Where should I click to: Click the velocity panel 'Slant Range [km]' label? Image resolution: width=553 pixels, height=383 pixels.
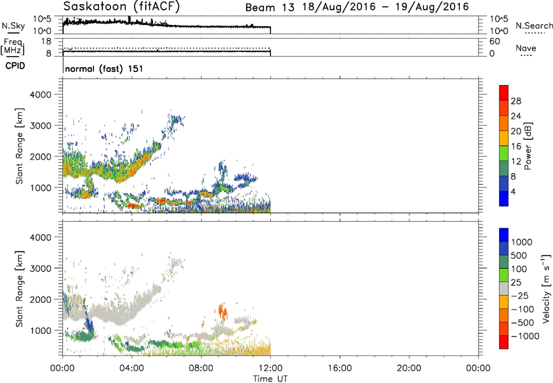point(19,289)
